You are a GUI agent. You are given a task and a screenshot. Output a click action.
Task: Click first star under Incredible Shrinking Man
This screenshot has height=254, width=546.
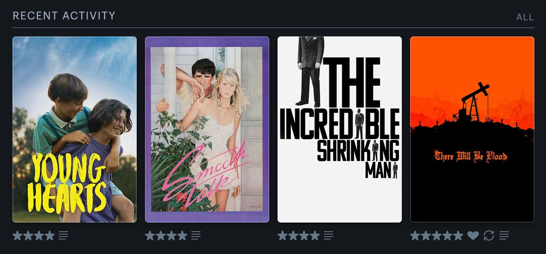tap(283, 236)
